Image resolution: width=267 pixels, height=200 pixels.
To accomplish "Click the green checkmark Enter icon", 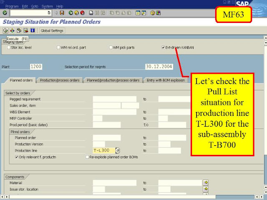I will point(5,13).
